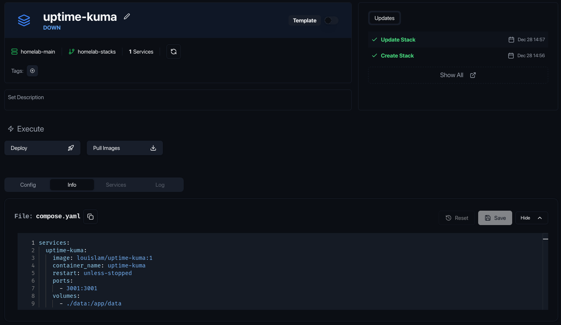Click the Reset button

tap(457, 218)
